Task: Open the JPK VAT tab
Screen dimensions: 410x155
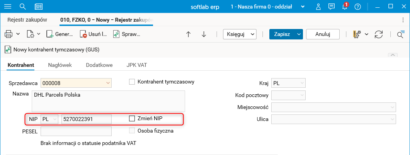Action: [x=136, y=65]
